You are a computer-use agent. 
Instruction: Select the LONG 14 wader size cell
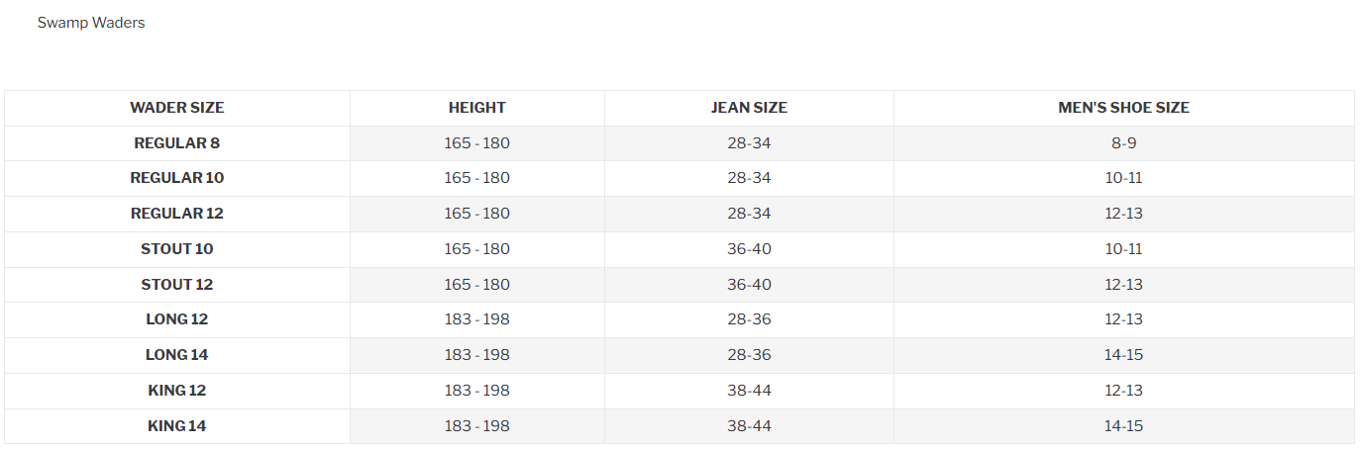177,355
